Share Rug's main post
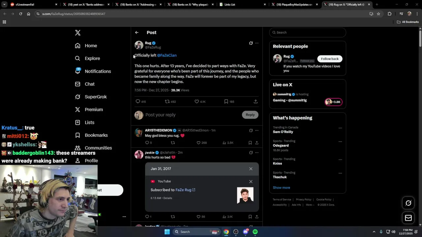Image resolution: width=422 pixels, height=237 pixels. 256,101
